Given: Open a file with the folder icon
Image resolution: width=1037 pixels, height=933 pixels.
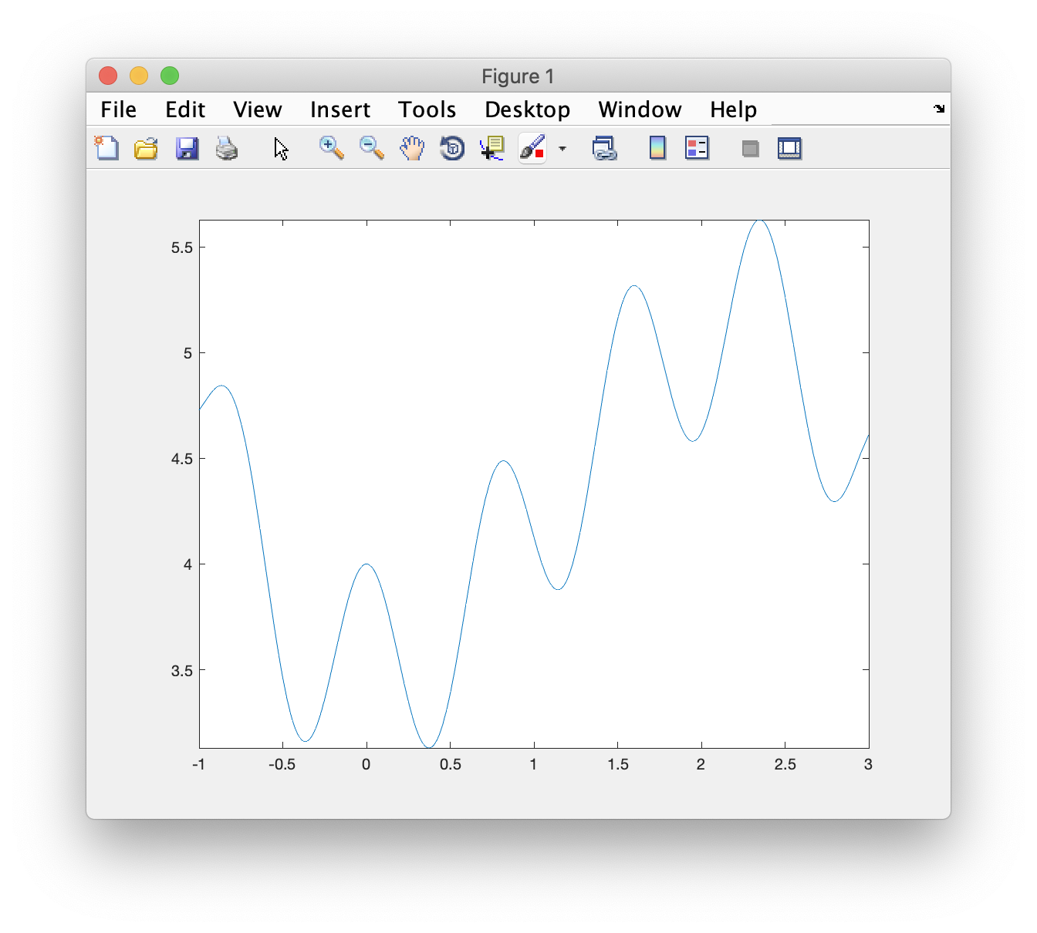Looking at the screenshot, I should coord(146,148).
